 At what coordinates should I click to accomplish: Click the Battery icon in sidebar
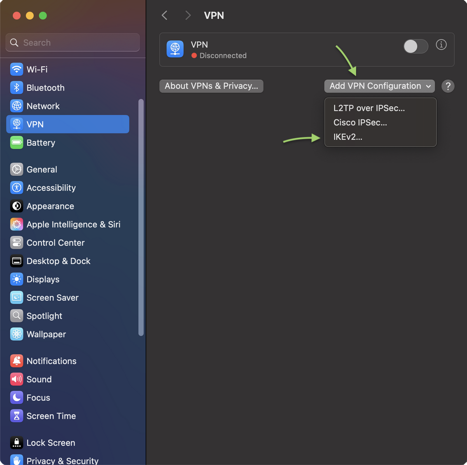tap(16, 143)
